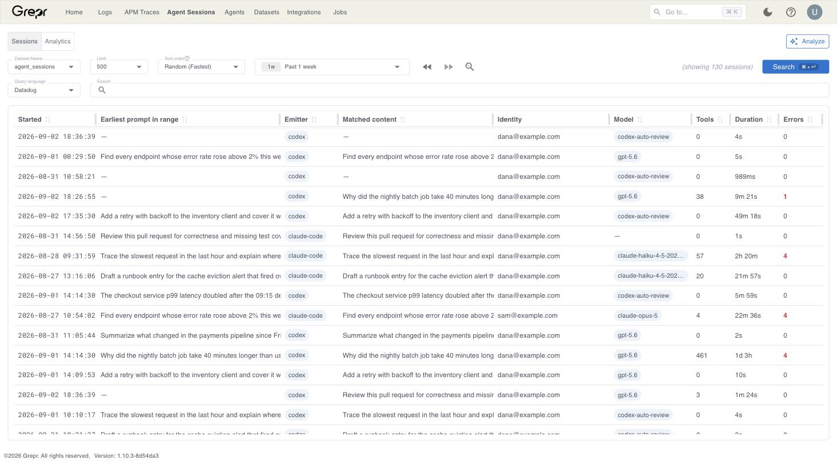Click prompt 'Draft a runbook entry' in 13:16:06 row
Screen dimensions: 837x464
tap(191, 276)
